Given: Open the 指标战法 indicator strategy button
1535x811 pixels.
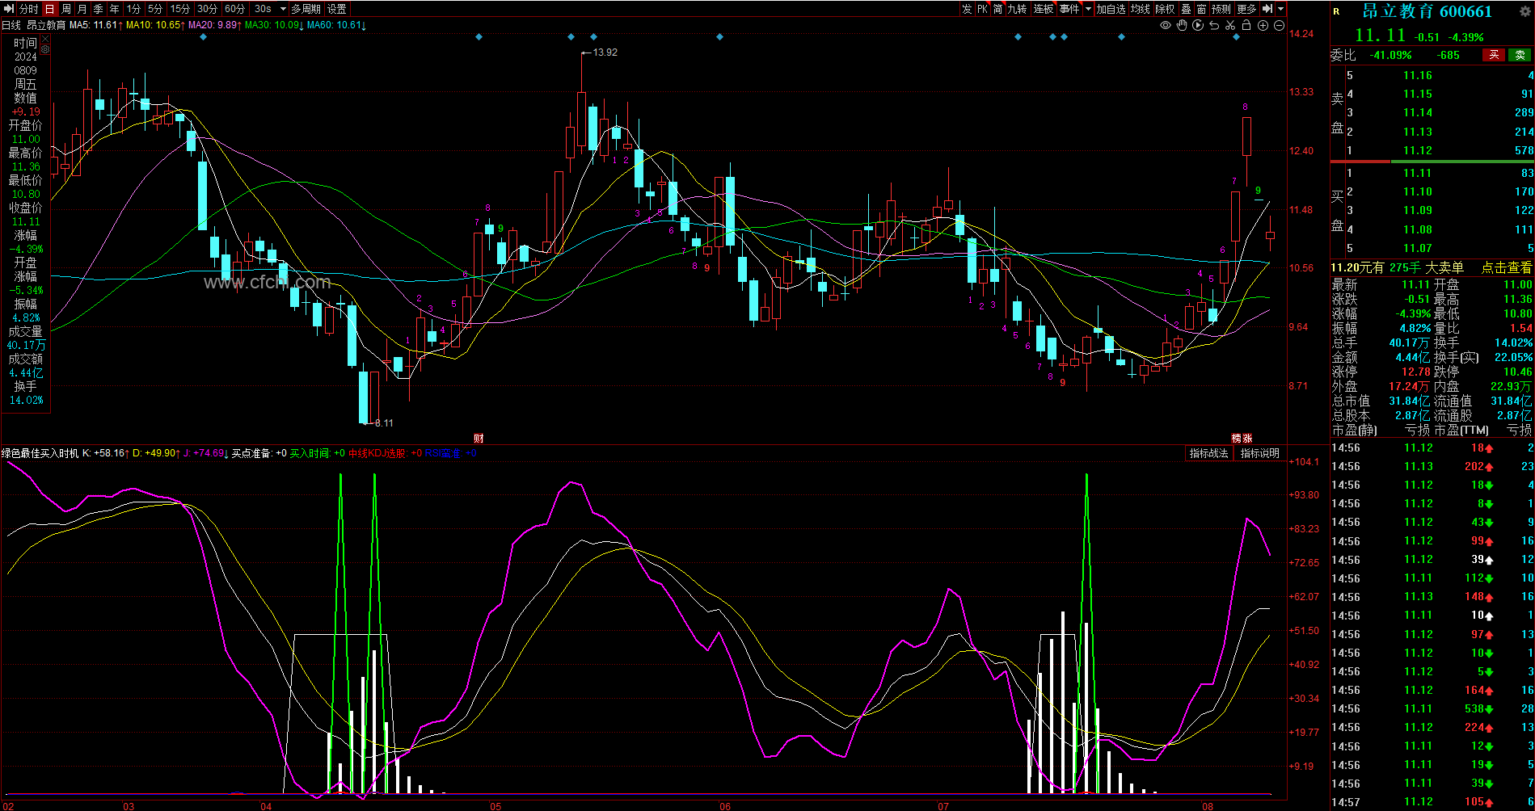Looking at the screenshot, I should pyautogui.click(x=1208, y=453).
